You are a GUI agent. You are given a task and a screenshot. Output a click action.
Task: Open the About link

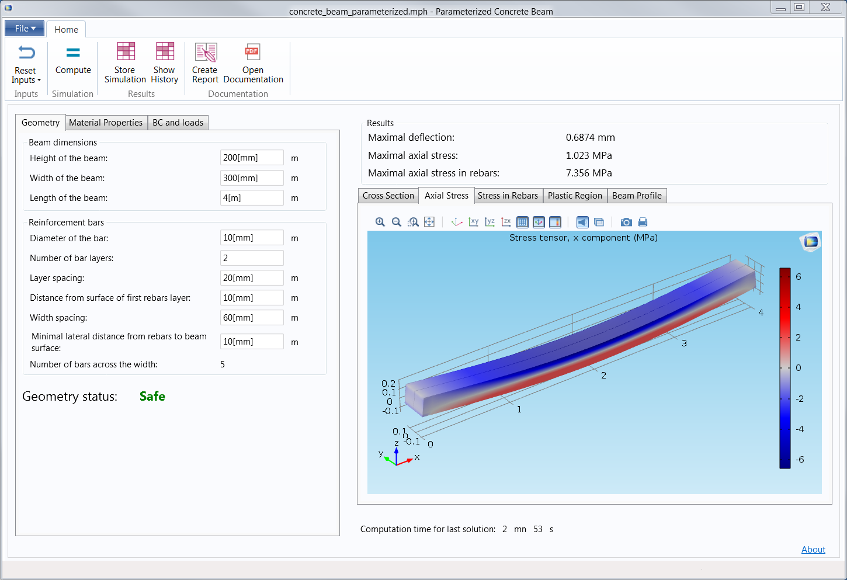click(813, 550)
